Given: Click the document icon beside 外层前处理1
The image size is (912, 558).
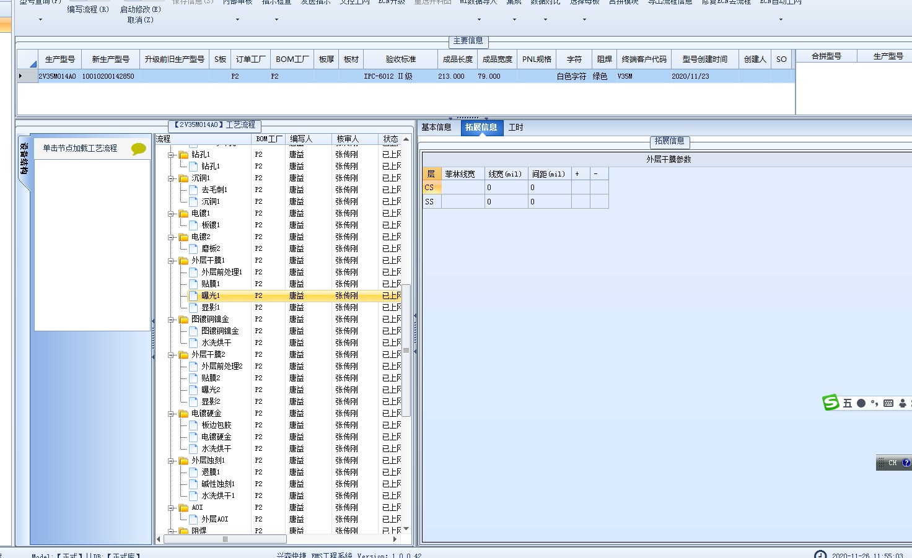Looking at the screenshot, I should (193, 272).
